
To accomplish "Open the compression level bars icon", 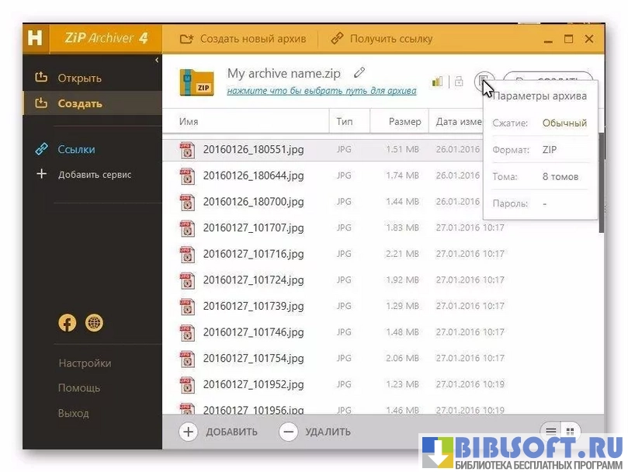I will [437, 82].
